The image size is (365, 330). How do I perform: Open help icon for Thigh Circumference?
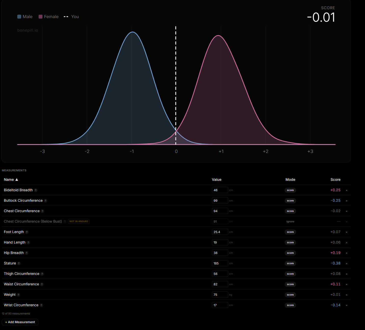click(42, 274)
